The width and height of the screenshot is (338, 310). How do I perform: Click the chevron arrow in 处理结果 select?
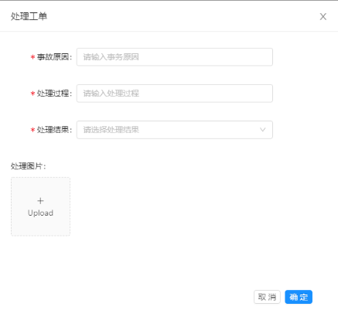coord(262,130)
